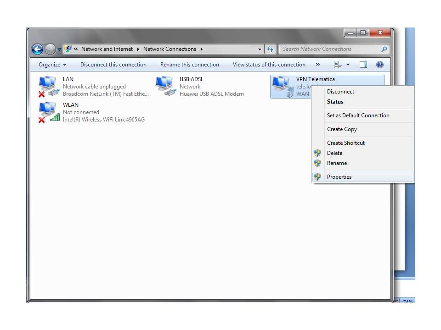Image resolution: width=441 pixels, height=330 pixels.
Task: Open the view options dropdown arrow
Action: [348, 65]
